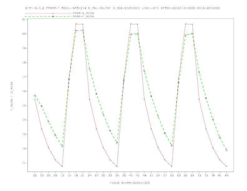Click the chart title starting with STAT=SL1L2
This screenshot has height=191, width=247.
123,8
